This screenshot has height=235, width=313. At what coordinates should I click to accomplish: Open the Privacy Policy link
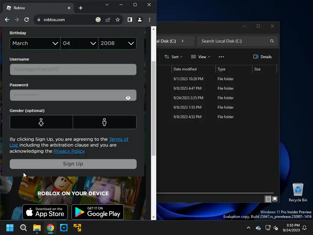(69, 151)
